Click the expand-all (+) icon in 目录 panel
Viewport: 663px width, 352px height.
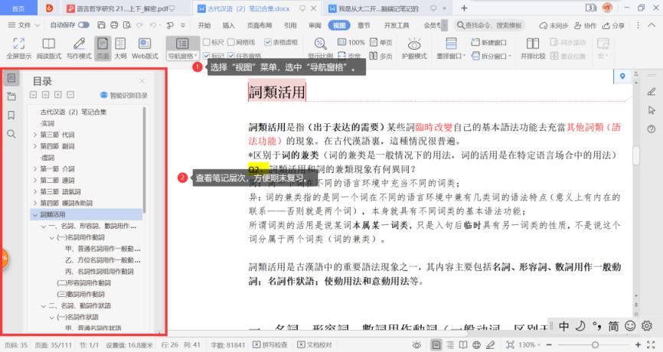click(58, 95)
